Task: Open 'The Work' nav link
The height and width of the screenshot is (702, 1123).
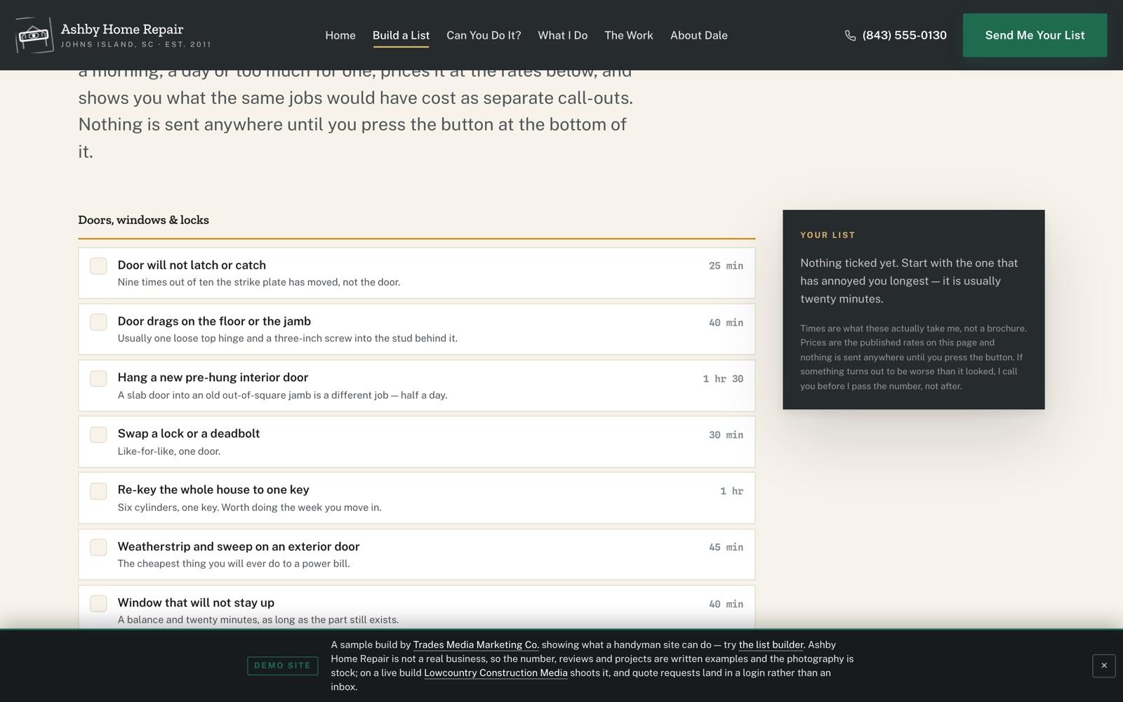Action: [629, 35]
